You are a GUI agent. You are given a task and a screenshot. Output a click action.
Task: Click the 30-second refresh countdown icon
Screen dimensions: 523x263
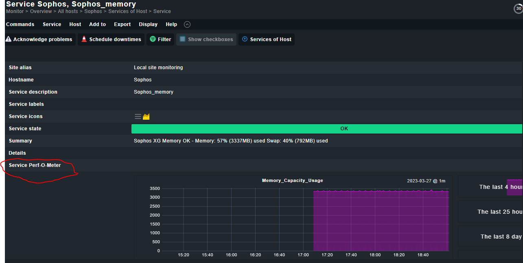518,9
